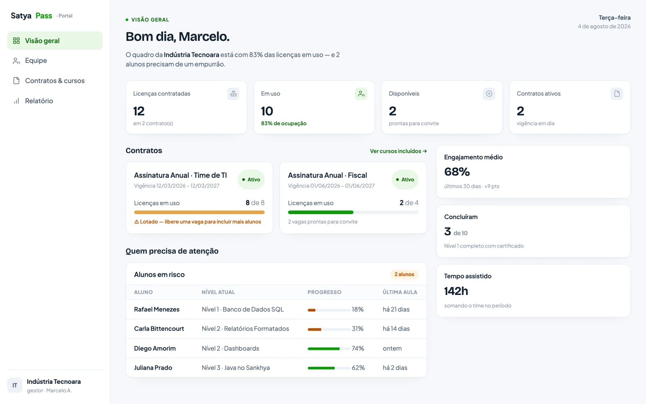
Task: Click the Satya Pass logo
Action: (x=31, y=16)
